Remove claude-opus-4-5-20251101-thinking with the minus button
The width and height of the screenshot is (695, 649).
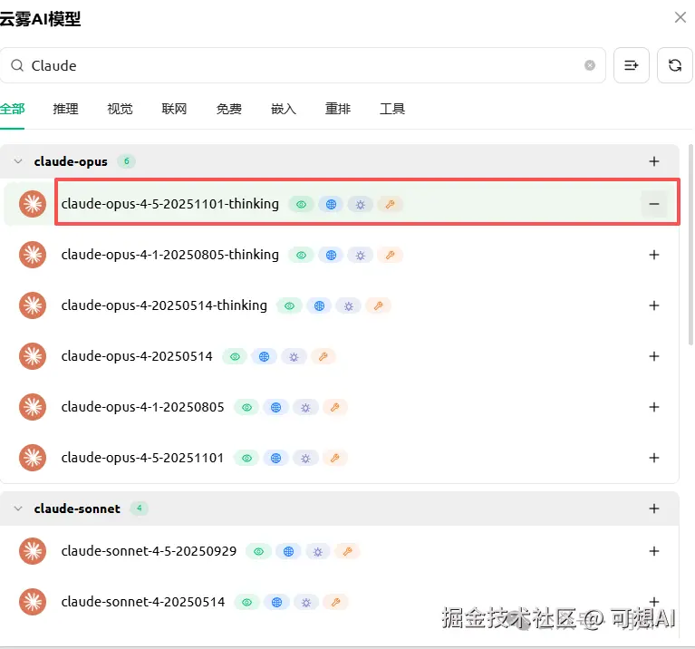click(x=654, y=204)
